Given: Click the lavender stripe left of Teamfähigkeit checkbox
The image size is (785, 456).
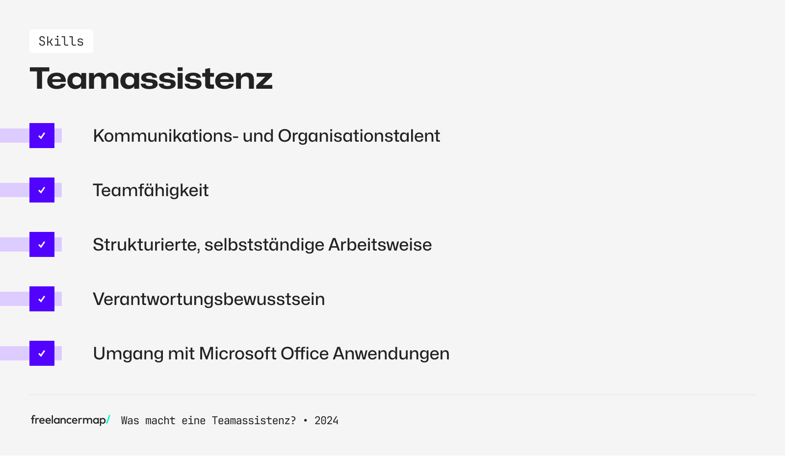Looking at the screenshot, I should (x=14, y=190).
